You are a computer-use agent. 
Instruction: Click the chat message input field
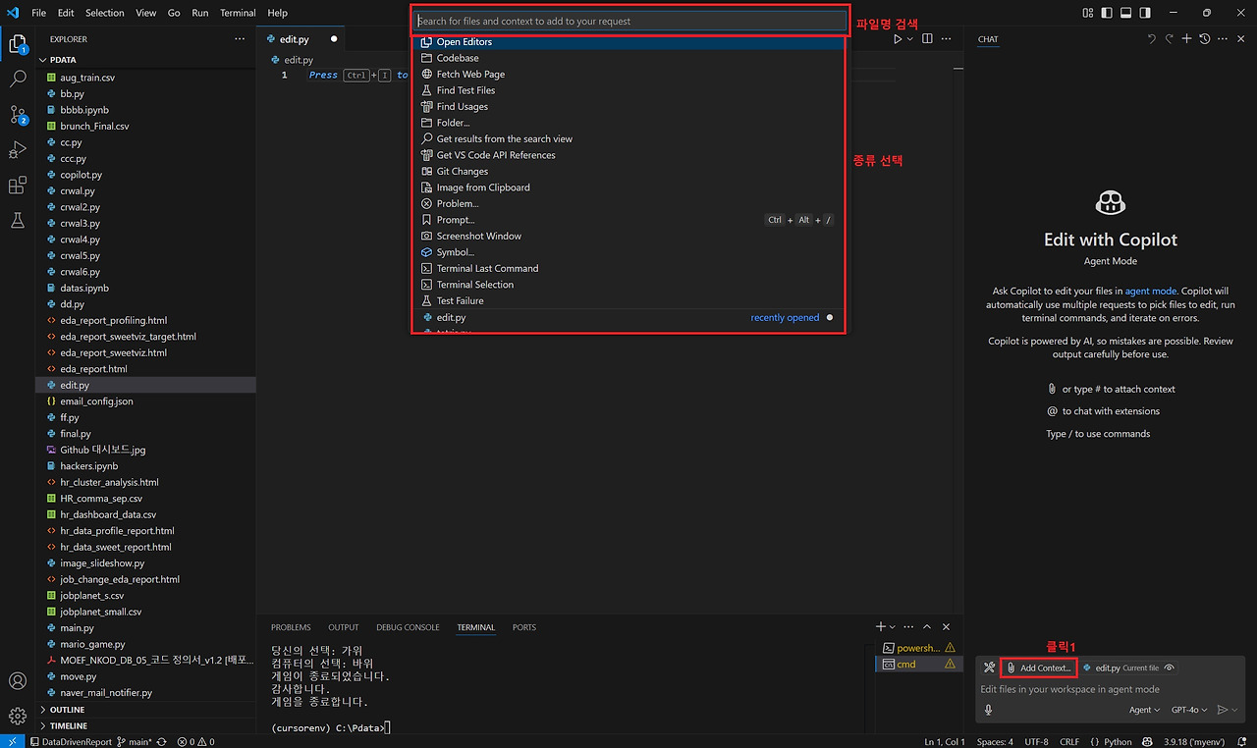coord(1110,689)
